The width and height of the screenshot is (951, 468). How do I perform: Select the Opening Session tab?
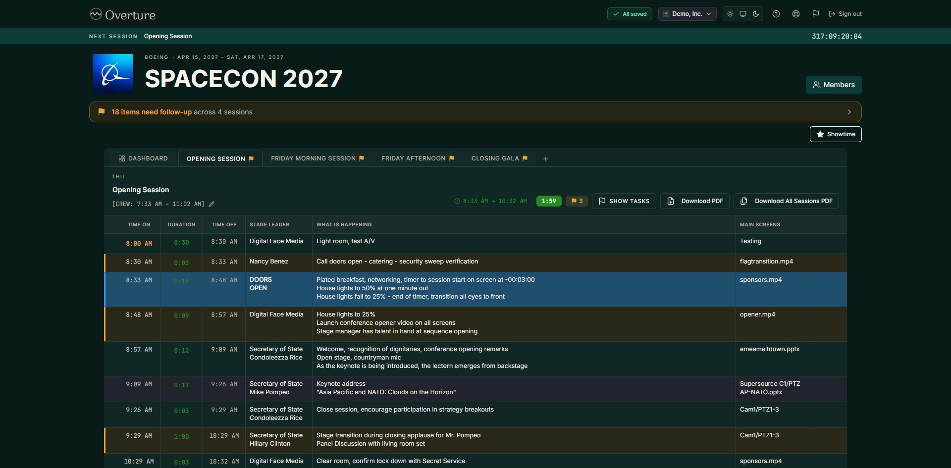(220, 158)
